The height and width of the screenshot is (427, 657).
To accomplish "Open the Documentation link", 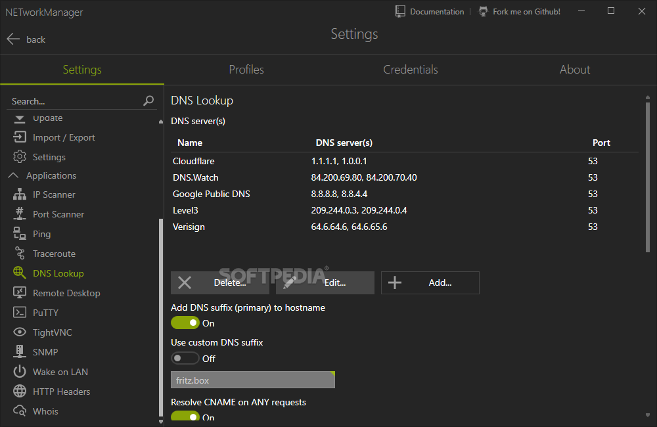I will click(437, 12).
